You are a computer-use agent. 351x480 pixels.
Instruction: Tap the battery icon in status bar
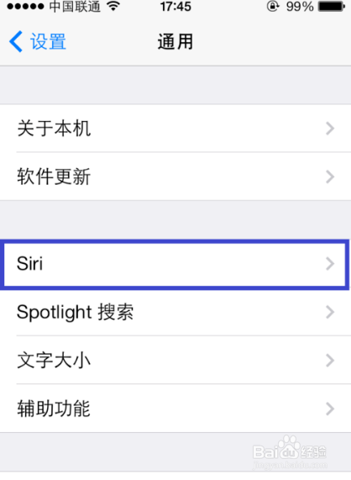pyautogui.click(x=332, y=7)
